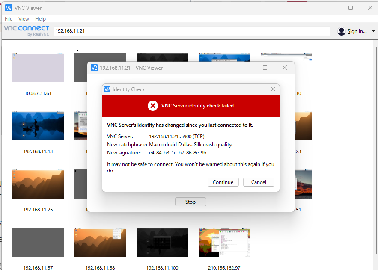The width and height of the screenshot is (378, 270).
Task: Open the View menu
Action: (x=24, y=18)
